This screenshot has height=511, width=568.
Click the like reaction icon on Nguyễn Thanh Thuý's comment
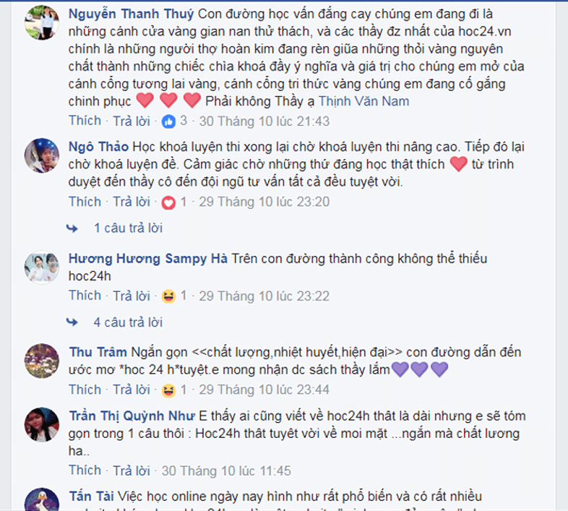tap(168, 121)
